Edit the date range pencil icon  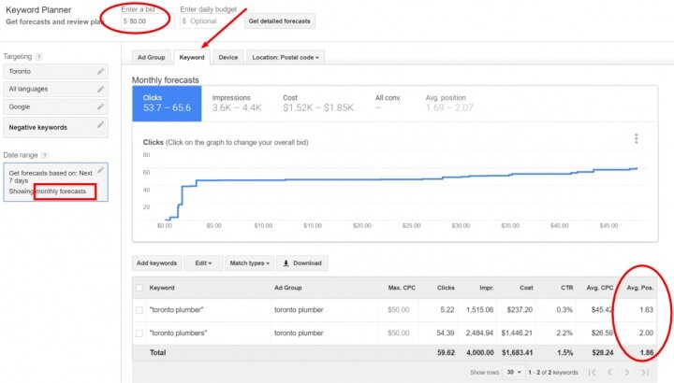point(100,170)
